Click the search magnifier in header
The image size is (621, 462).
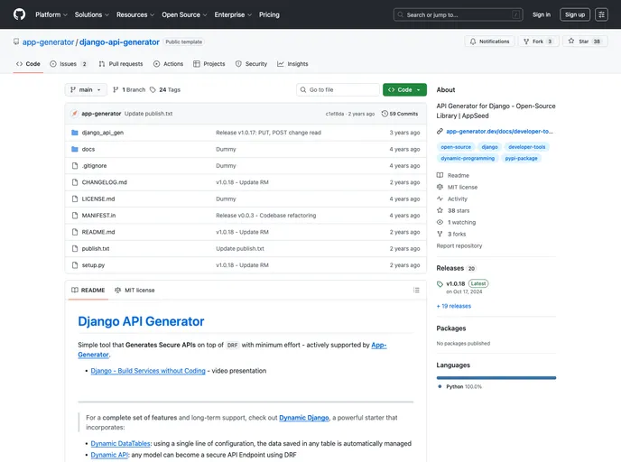point(401,14)
